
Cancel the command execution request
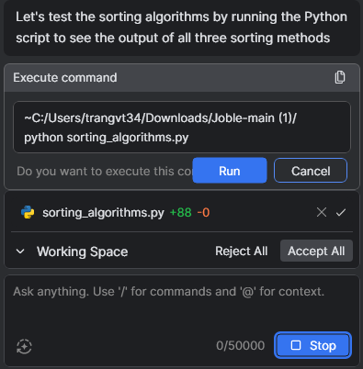pyautogui.click(x=311, y=171)
